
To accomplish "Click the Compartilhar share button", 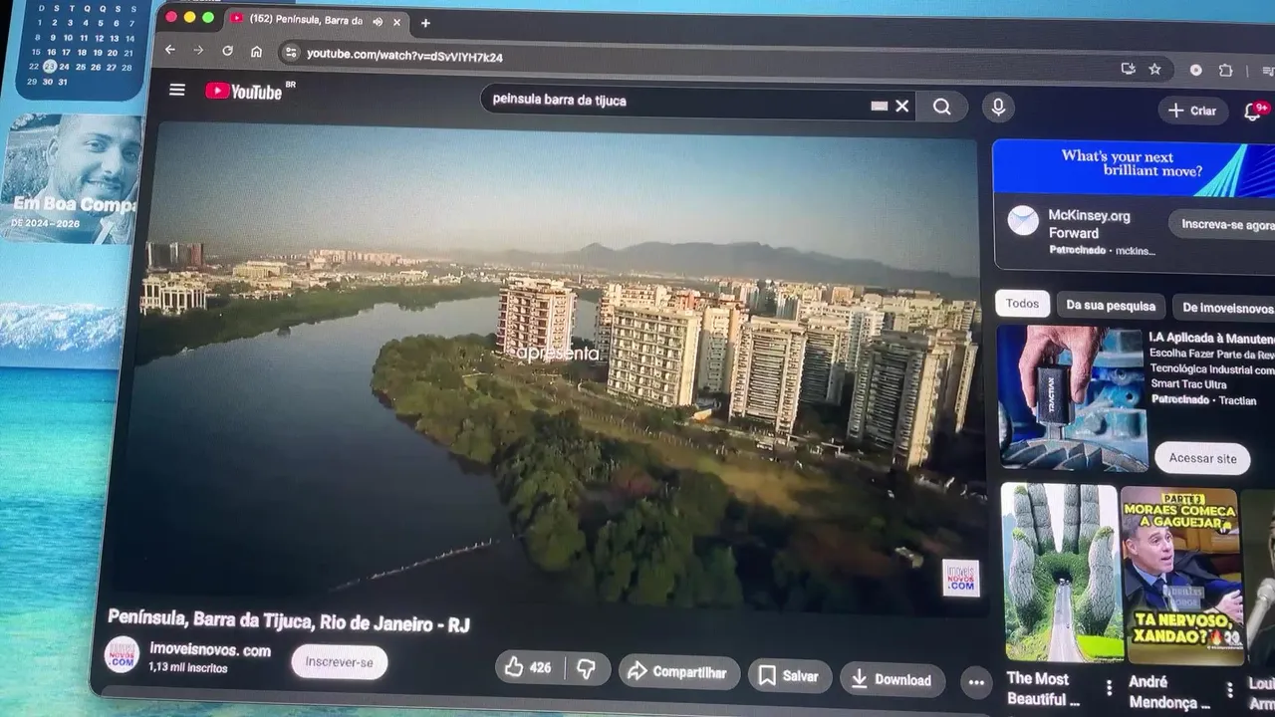I will pyautogui.click(x=679, y=672).
